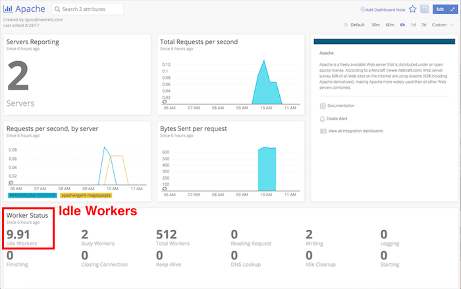Click the Starting value
Image resolution: width=461 pixels, height=289 pixels.
(x=384, y=255)
